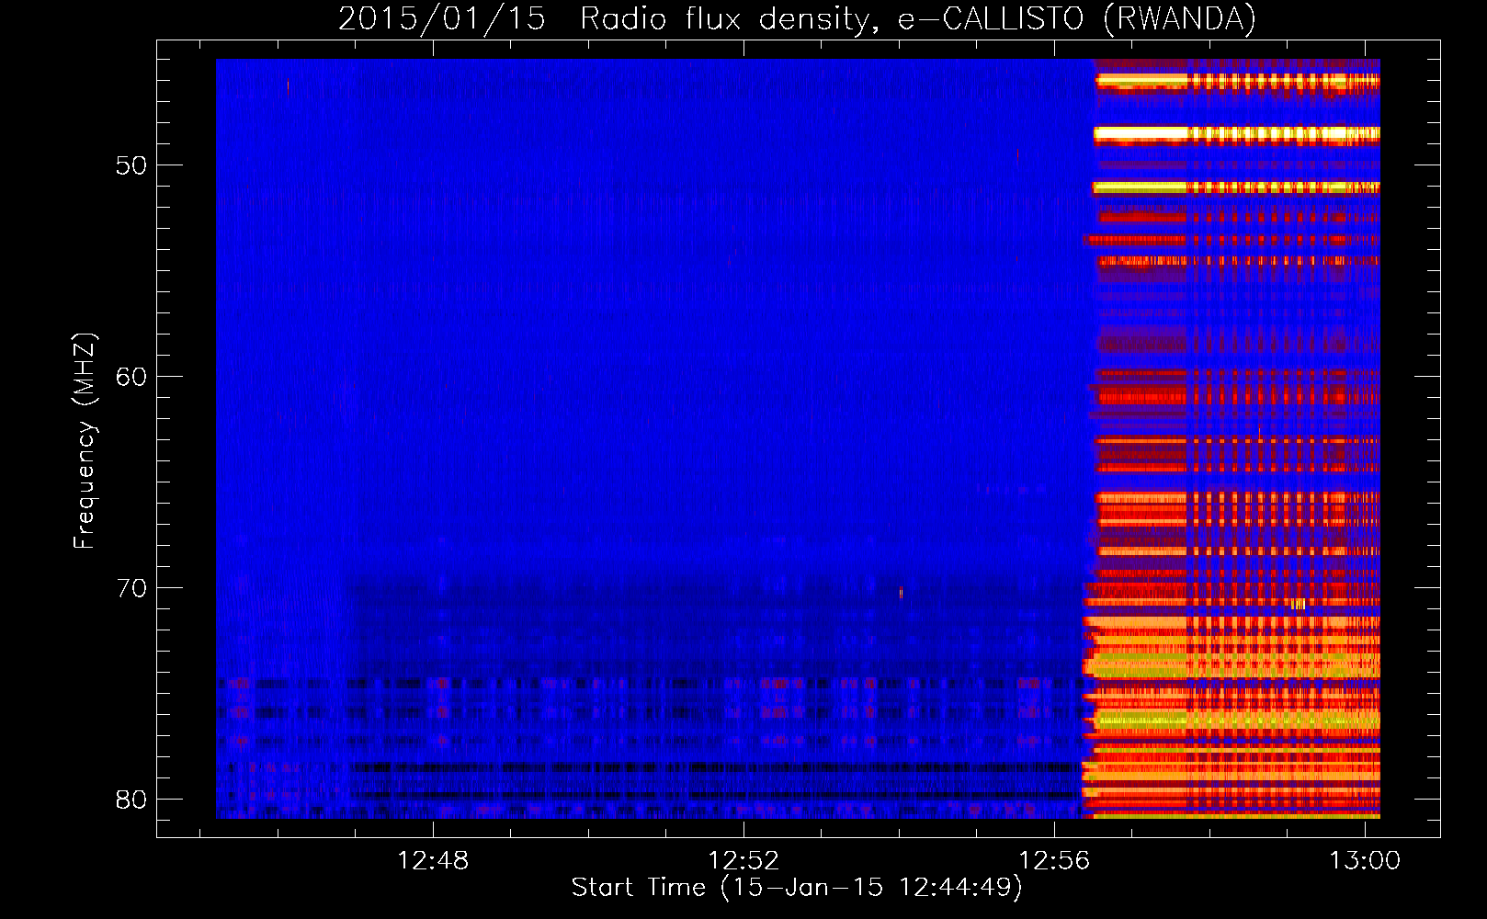The height and width of the screenshot is (919, 1487).
Task: Click the '12:52' time tick label
Action: pyautogui.click(x=743, y=860)
